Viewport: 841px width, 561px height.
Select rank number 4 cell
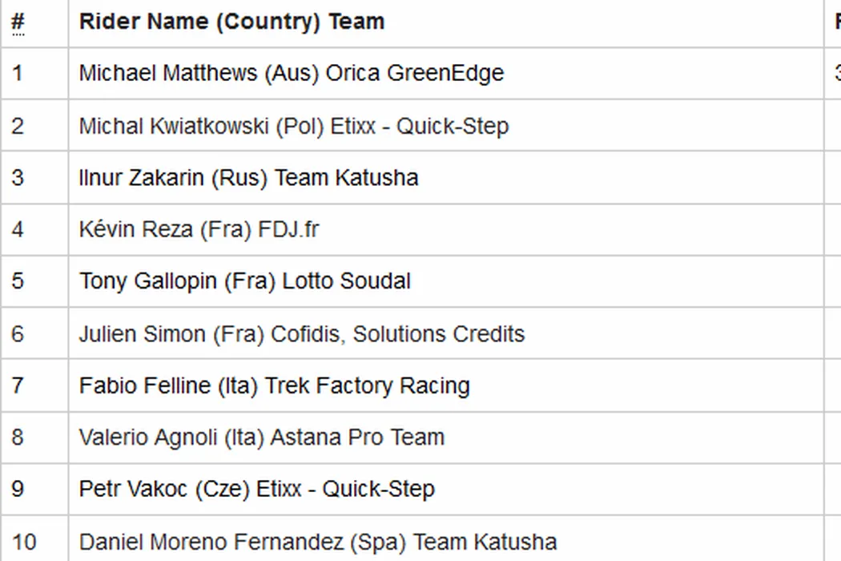18,230
